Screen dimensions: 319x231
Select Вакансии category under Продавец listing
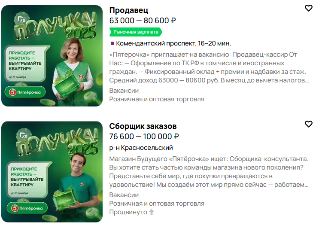tap(124, 91)
